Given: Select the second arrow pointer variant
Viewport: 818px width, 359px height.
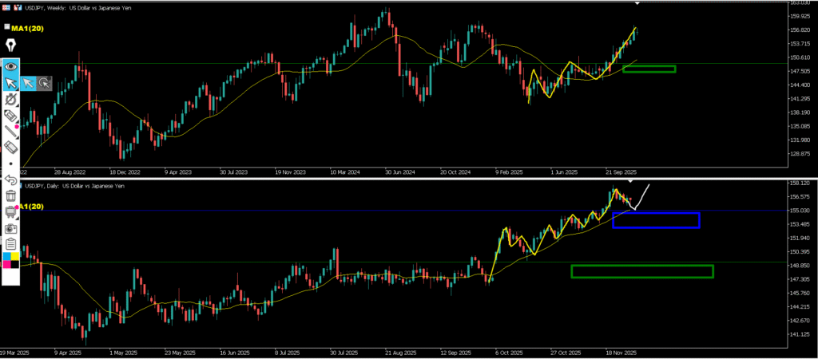Looking at the screenshot, I should tap(28, 82).
